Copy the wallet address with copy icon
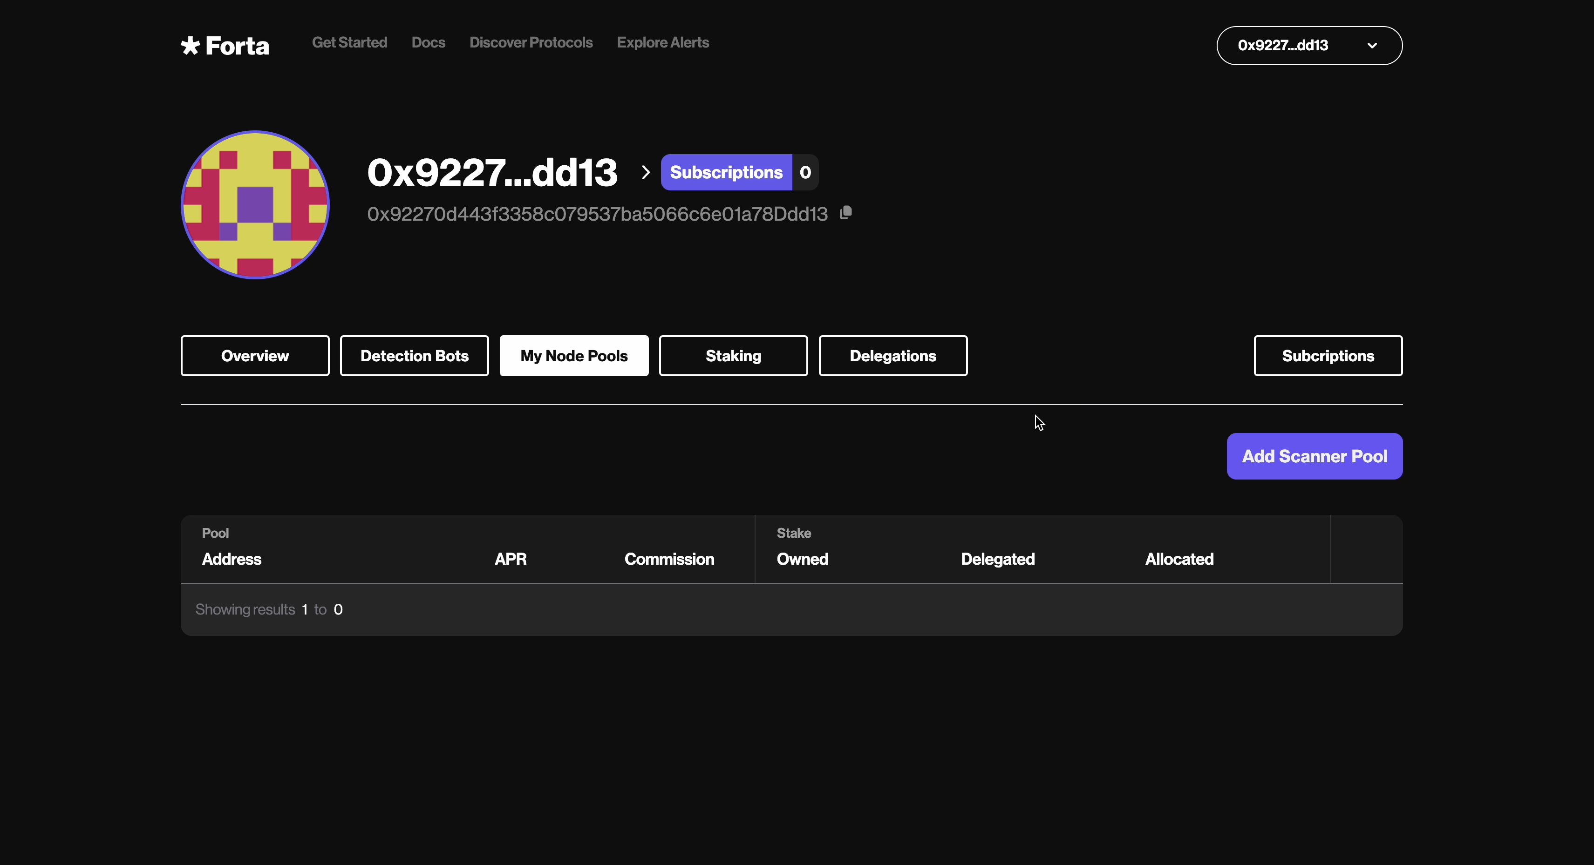1594x865 pixels. coord(846,213)
